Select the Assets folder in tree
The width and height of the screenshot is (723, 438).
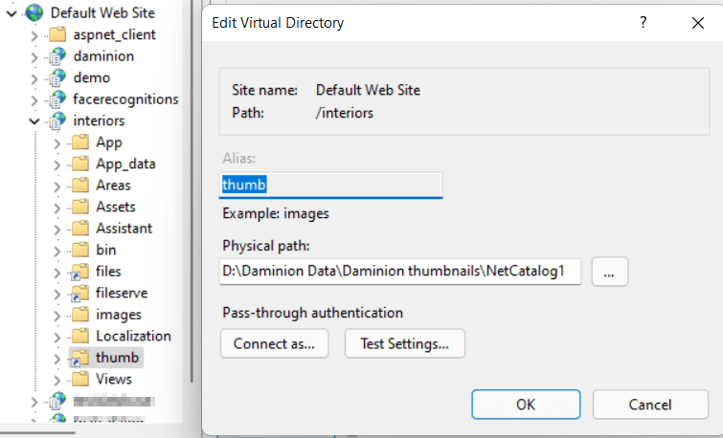(115, 207)
